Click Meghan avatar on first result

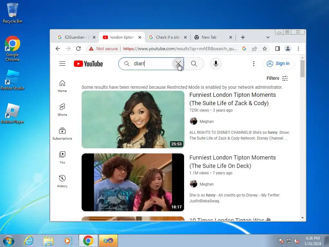click(x=193, y=121)
